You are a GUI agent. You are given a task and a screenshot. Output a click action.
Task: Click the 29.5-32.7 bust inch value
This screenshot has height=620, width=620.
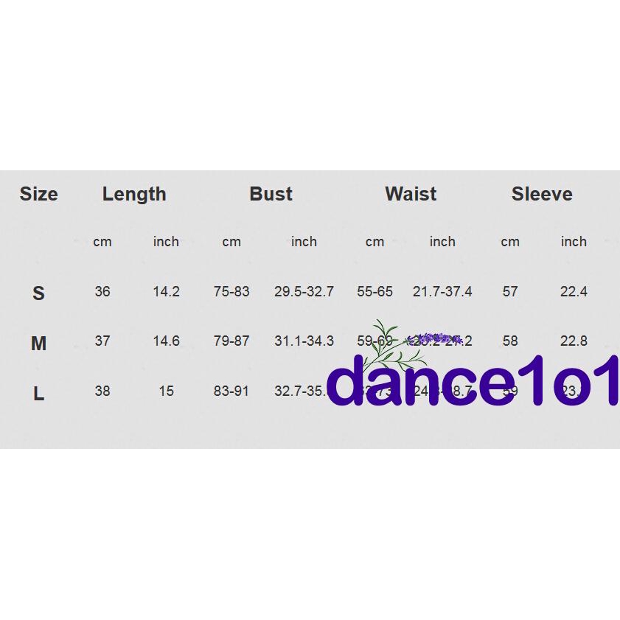304,291
